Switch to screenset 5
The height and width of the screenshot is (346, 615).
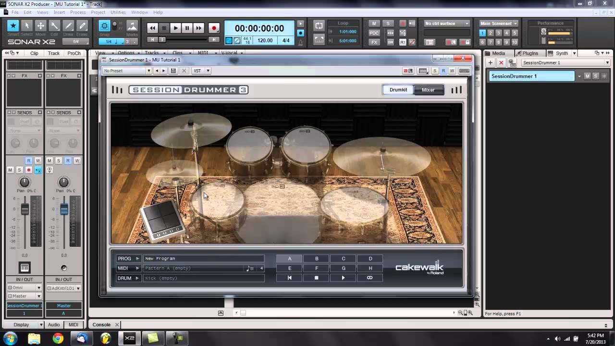[x=515, y=33]
